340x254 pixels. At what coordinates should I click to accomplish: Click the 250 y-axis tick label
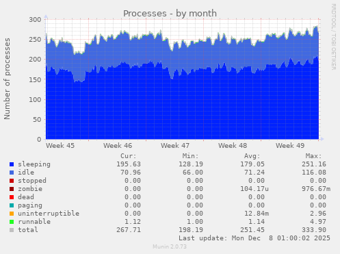(35, 40)
